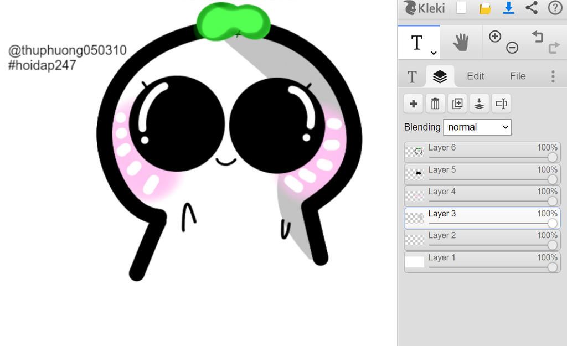Viewport: 567px width, 346px height.
Task: Click the Kleki logo
Action: pyautogui.click(x=424, y=8)
